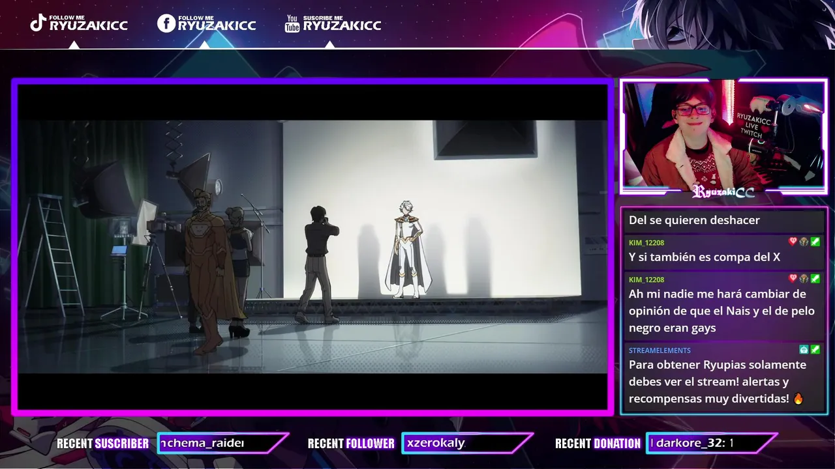Click subscriber name chema_raider

coord(202,443)
